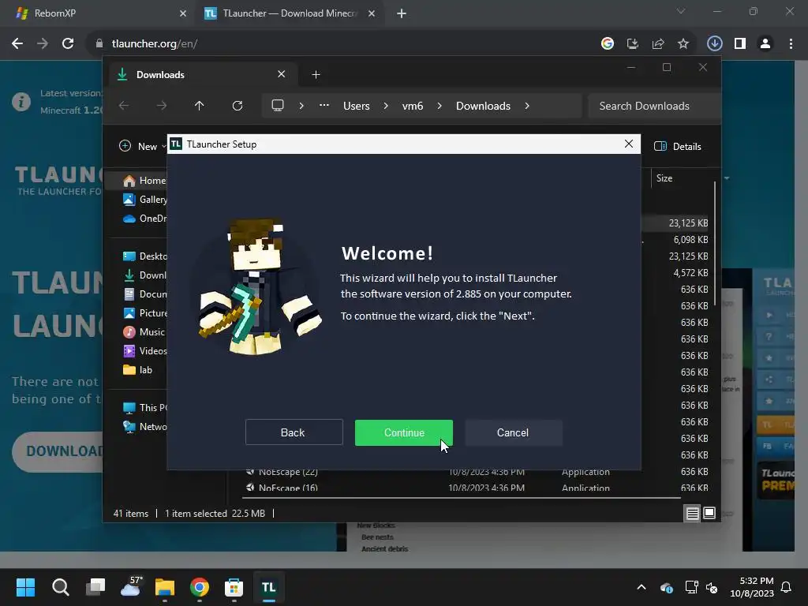Open Chrome downloads icon

(714, 44)
